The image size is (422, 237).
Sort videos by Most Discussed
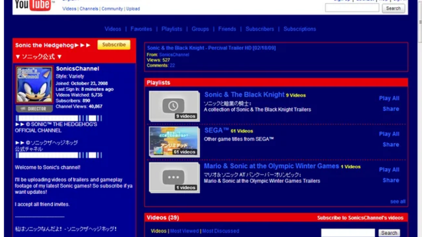pos(220,231)
